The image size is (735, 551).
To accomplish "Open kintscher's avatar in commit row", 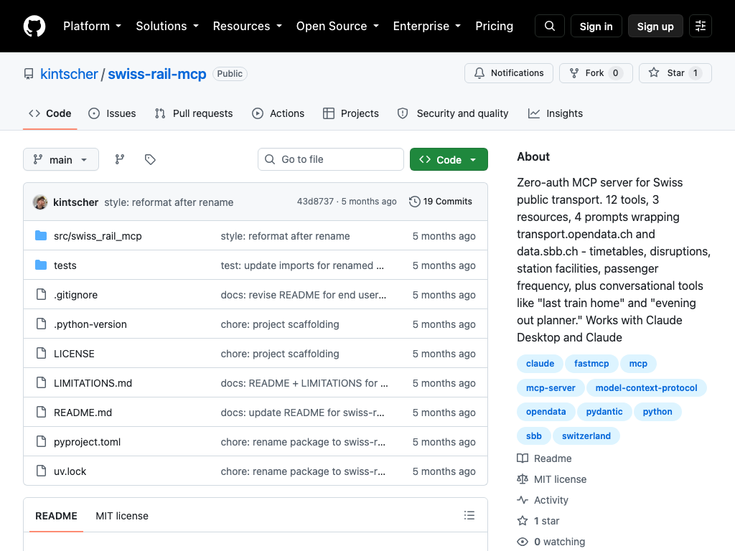I will pos(40,202).
